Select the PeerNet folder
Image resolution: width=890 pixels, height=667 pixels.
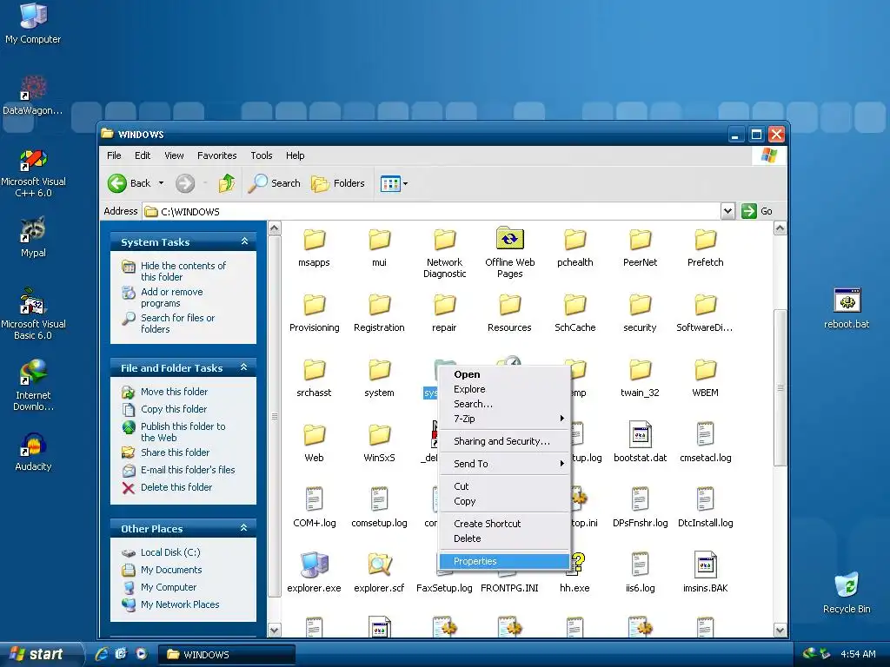coord(640,247)
